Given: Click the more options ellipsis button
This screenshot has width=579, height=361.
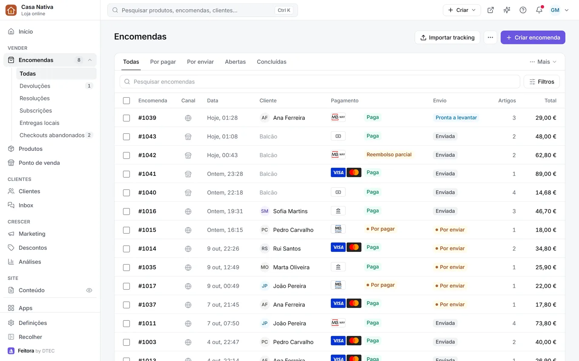Looking at the screenshot, I should 490,37.
